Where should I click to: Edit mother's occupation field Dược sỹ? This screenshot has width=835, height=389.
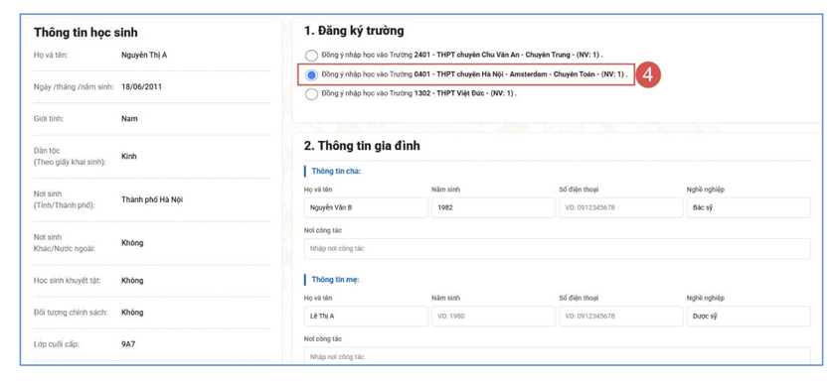[749, 317]
